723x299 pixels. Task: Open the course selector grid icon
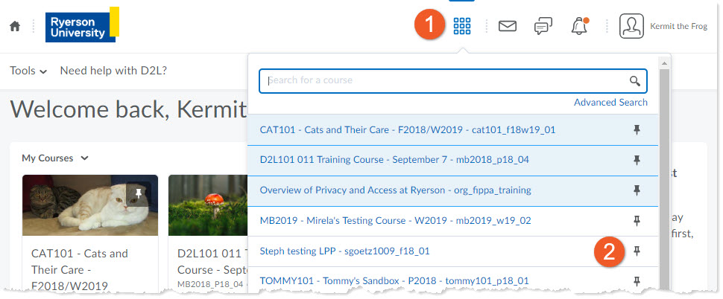(462, 27)
